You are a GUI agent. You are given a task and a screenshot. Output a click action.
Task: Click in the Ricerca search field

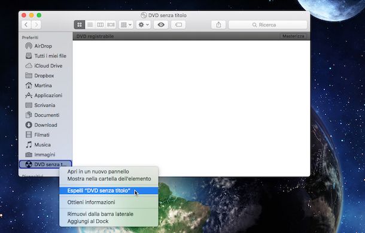[x=267, y=25]
